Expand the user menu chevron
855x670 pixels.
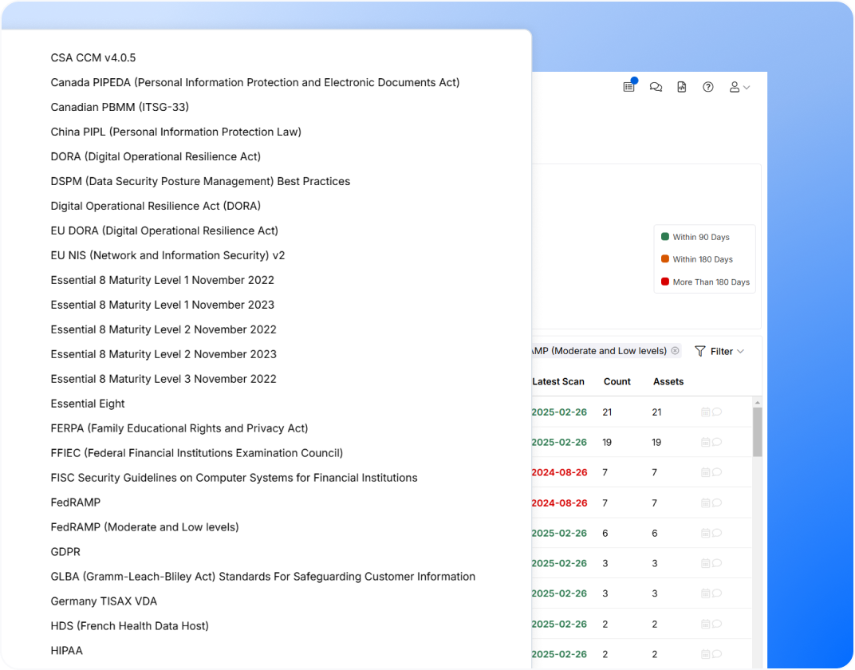(x=747, y=87)
